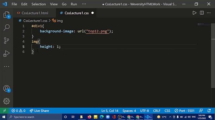This screenshot has width=215, height=120.
Task: Change language mode CSS
Action: 167,111
